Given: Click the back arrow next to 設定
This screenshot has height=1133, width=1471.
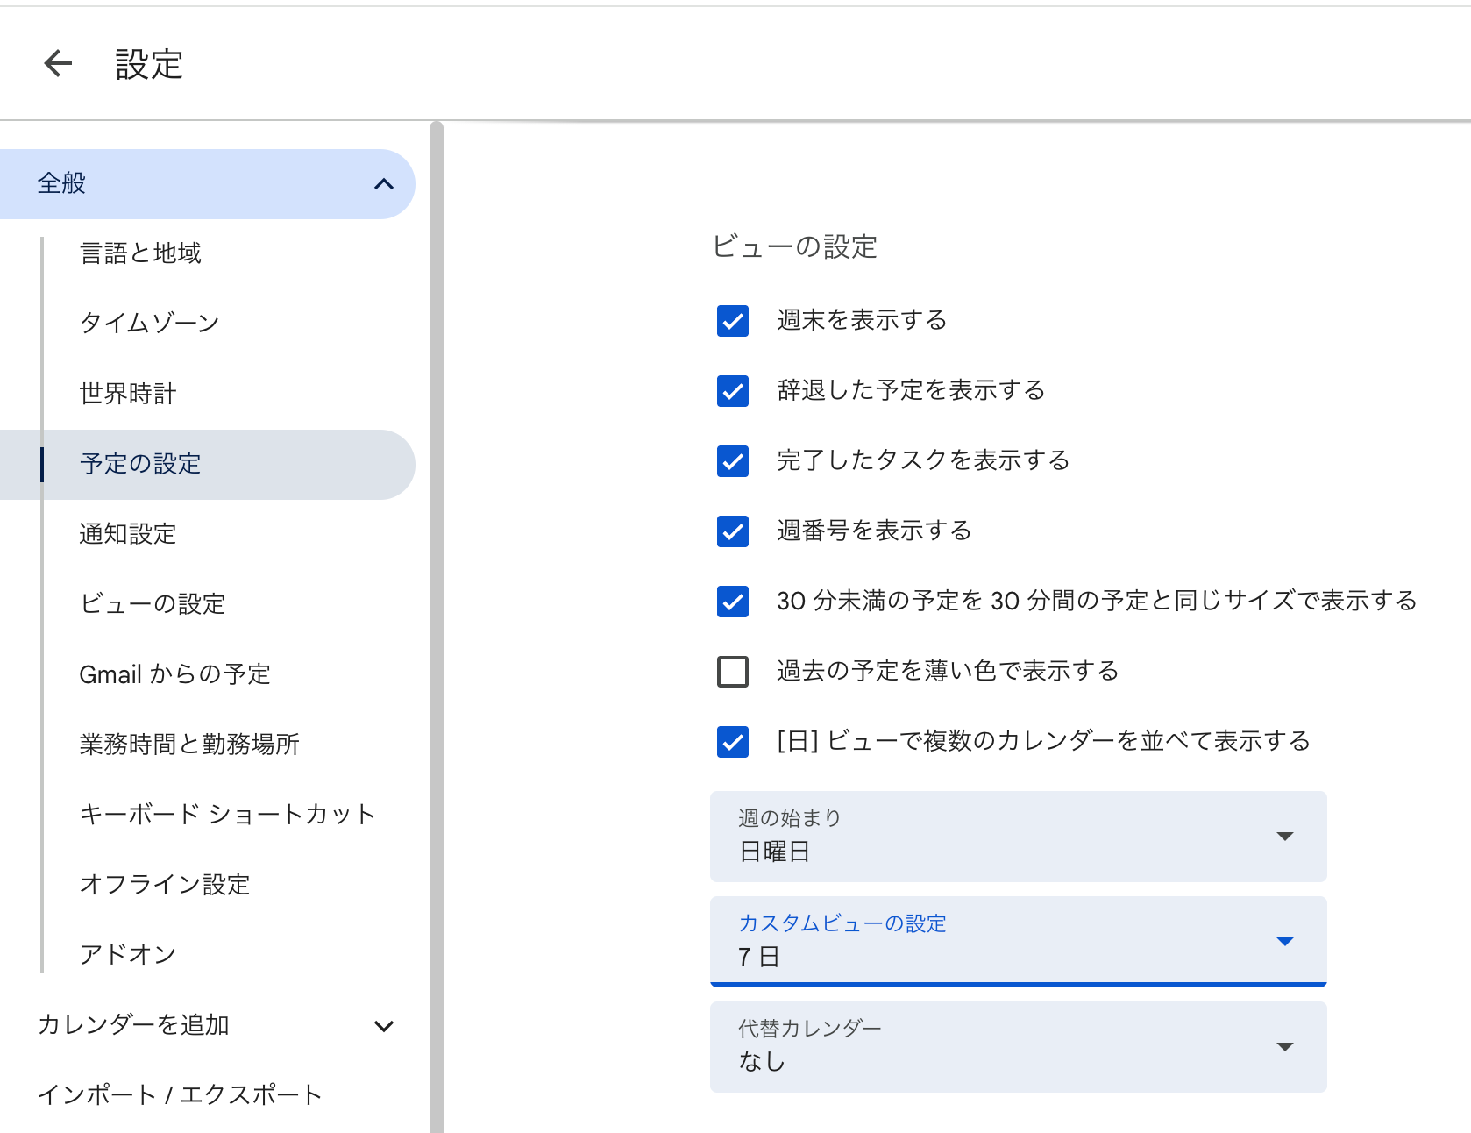Looking at the screenshot, I should [x=58, y=63].
